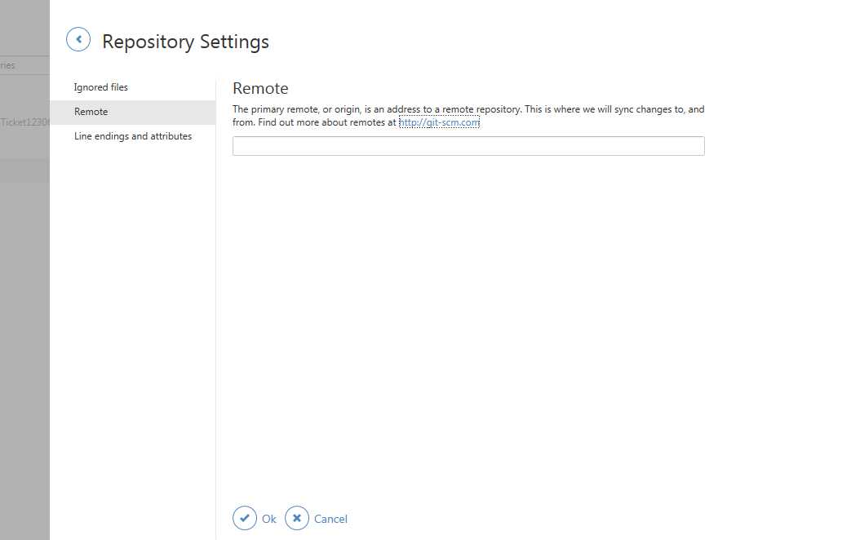The image size is (851, 540).
Task: Click the large Remote section heading
Action: pos(260,88)
